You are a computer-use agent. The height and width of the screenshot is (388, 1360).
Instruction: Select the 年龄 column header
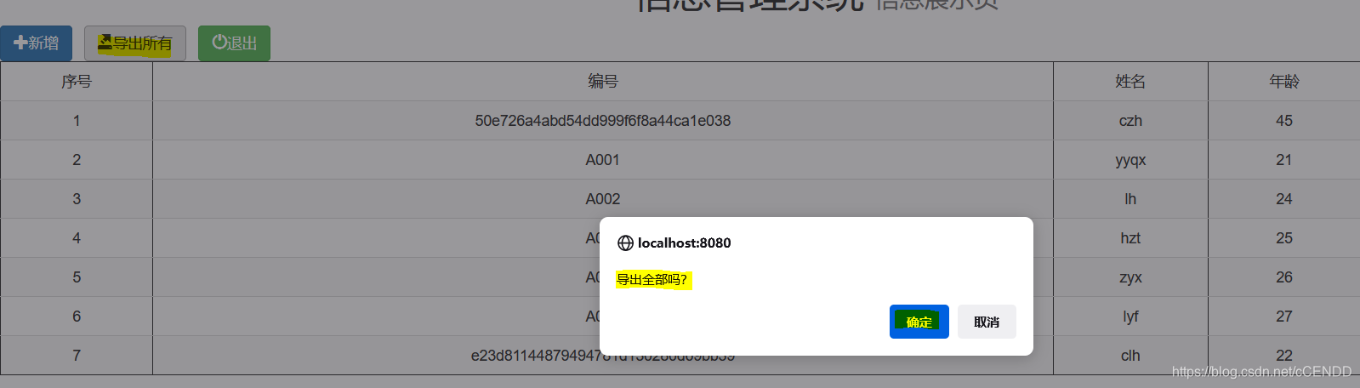tap(1284, 82)
